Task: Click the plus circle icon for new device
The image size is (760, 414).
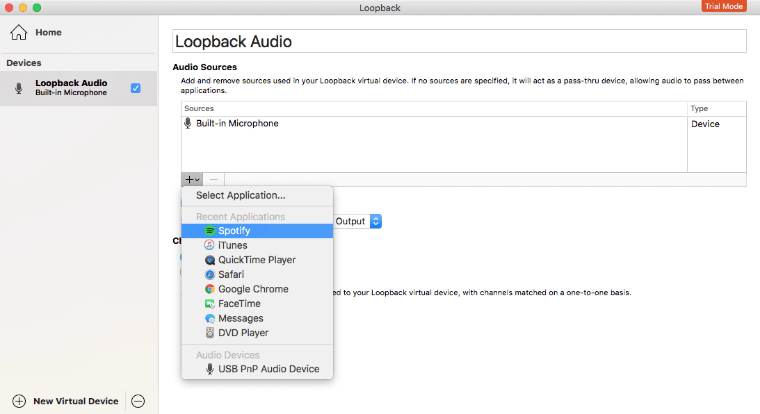Action: point(19,401)
